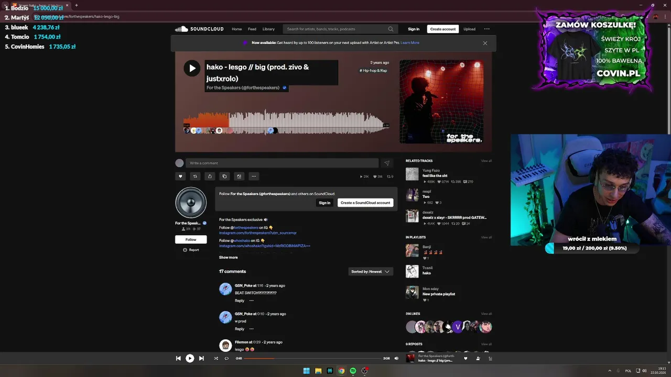The height and width of the screenshot is (377, 671).
Task: Open @forthespeakers Instagram mention link
Action: (x=246, y=228)
